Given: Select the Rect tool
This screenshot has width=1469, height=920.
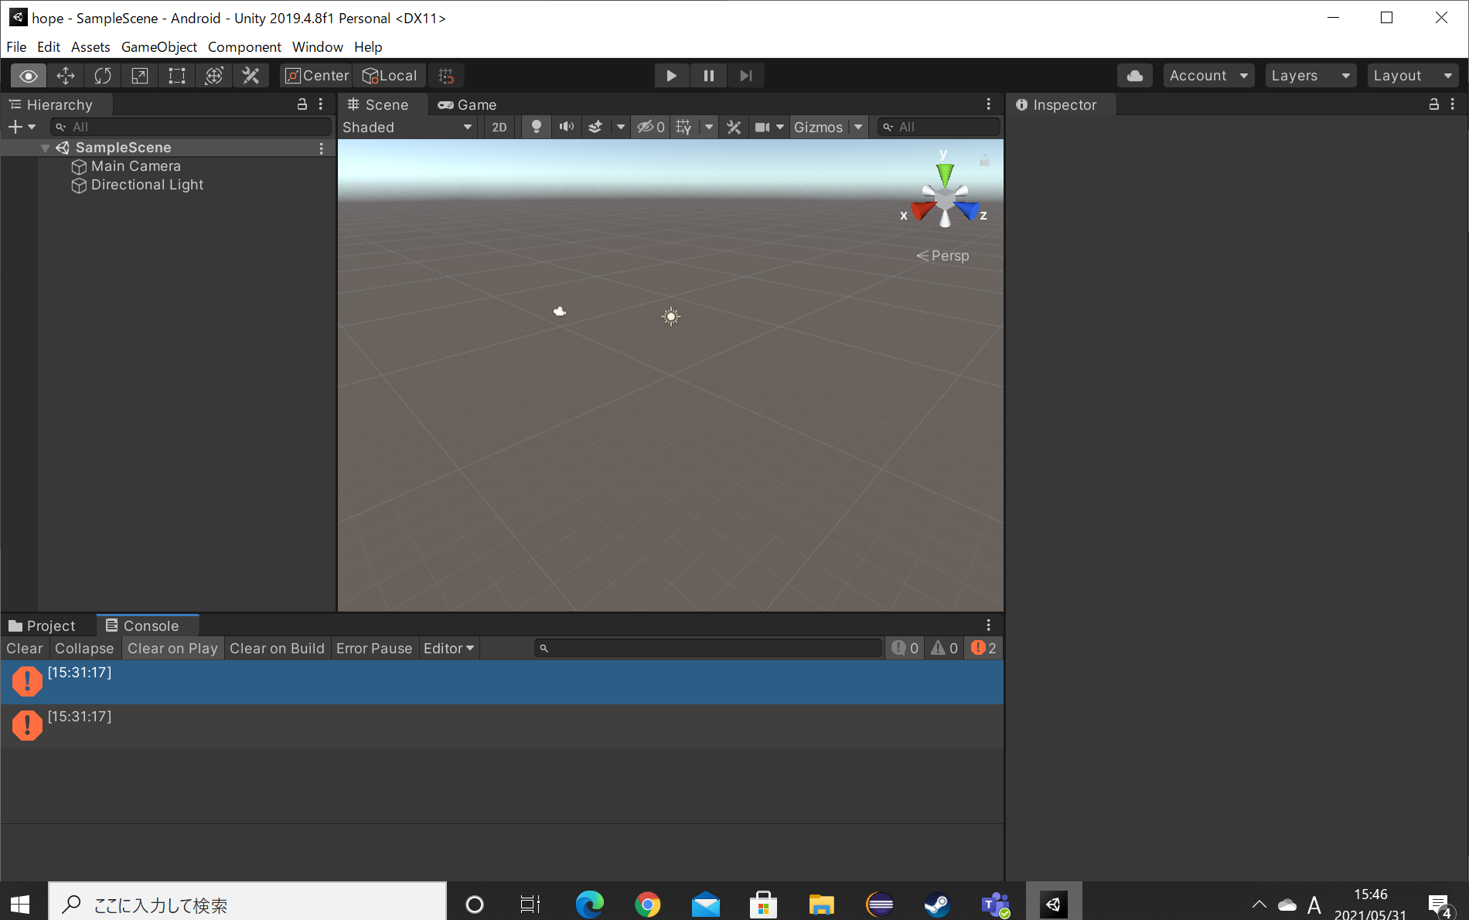Looking at the screenshot, I should pyautogui.click(x=176, y=75).
